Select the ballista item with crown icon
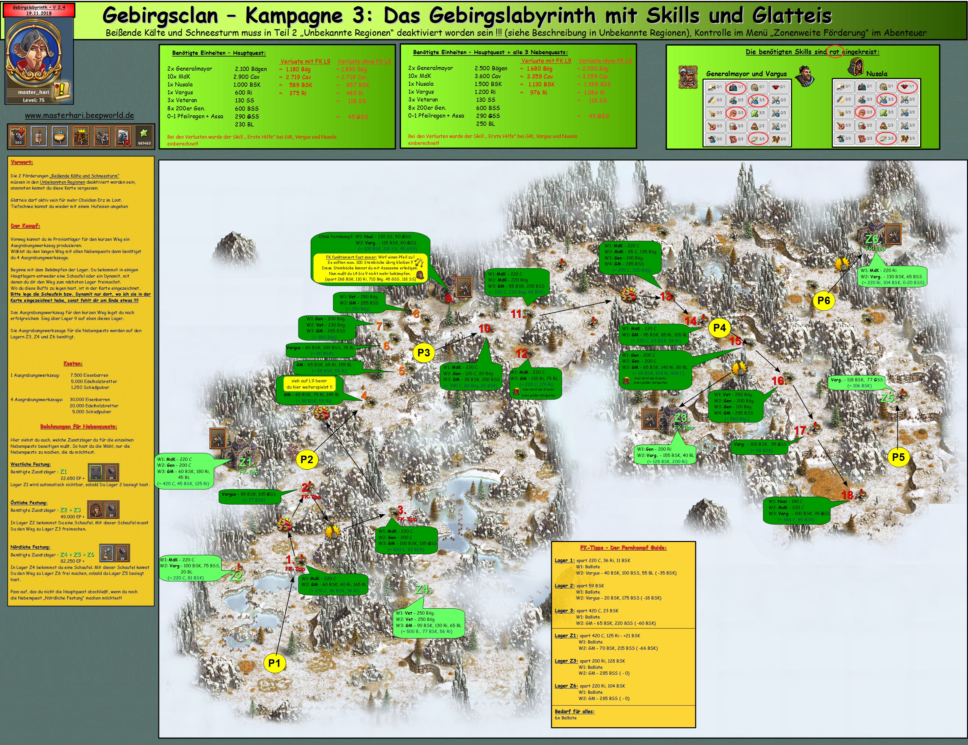Screen dimensions: 968x745 pos(81,136)
